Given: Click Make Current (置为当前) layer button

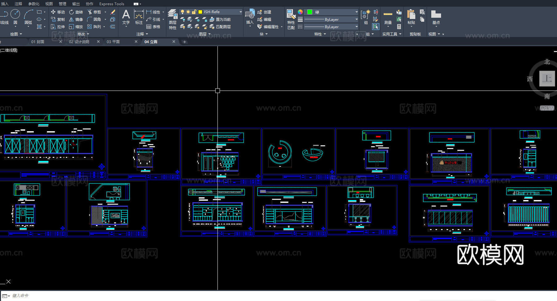Looking at the screenshot, I should pyautogui.click(x=220, y=19).
